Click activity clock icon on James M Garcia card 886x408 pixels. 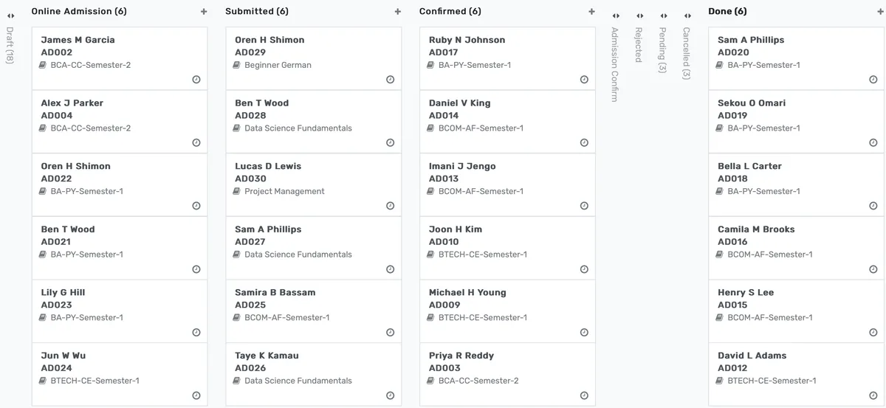pos(196,80)
